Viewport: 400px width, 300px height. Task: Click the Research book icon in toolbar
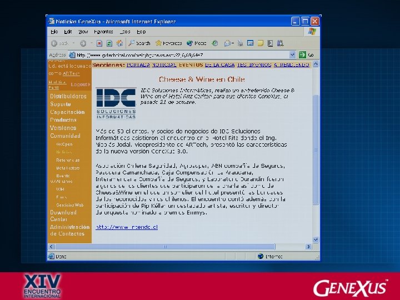click(x=270, y=43)
